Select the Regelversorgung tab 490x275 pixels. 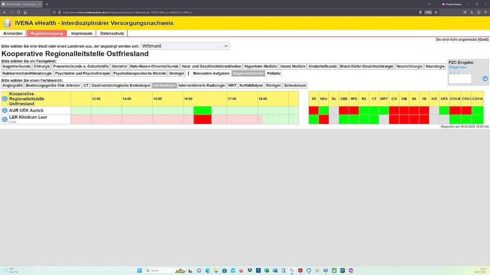click(x=46, y=33)
